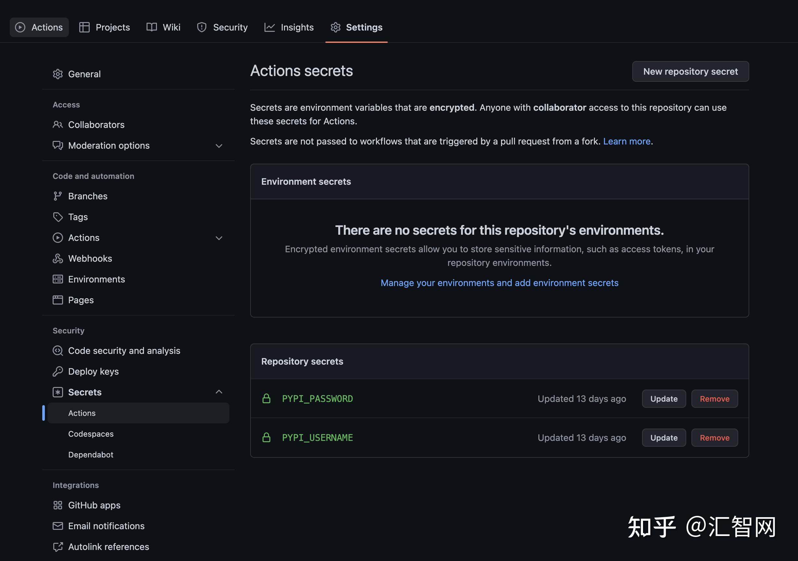Click the Pages sidebar icon

pyautogui.click(x=58, y=300)
